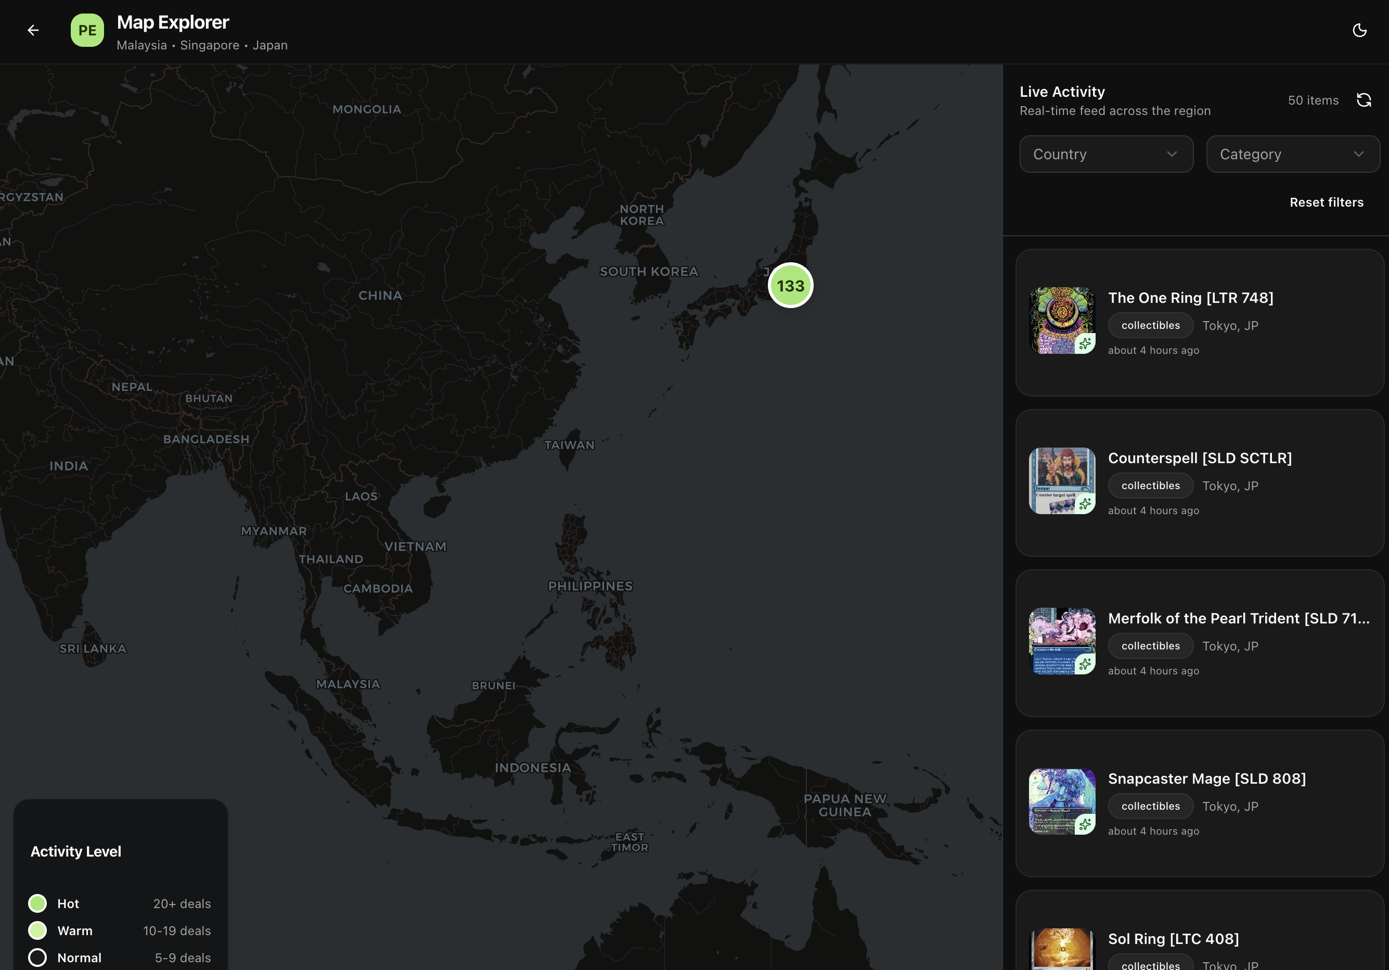Click collectibles tag on Merfolk item
This screenshot has height=970, width=1389.
tap(1150, 646)
